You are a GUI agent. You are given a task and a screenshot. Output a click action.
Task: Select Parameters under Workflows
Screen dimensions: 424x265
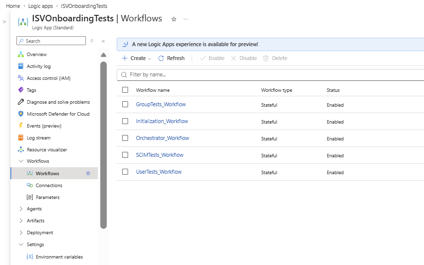click(48, 197)
